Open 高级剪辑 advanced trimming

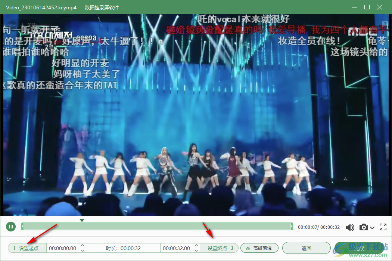(259, 248)
